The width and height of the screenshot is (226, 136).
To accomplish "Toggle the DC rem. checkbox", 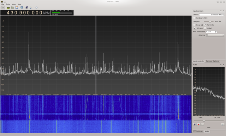I will 195,28.
